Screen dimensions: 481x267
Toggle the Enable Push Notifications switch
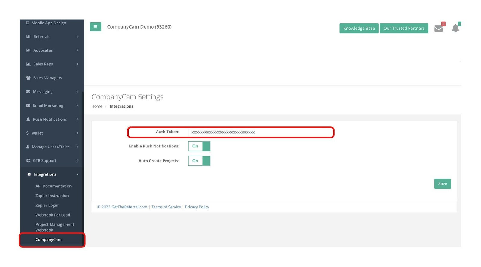[x=199, y=146]
